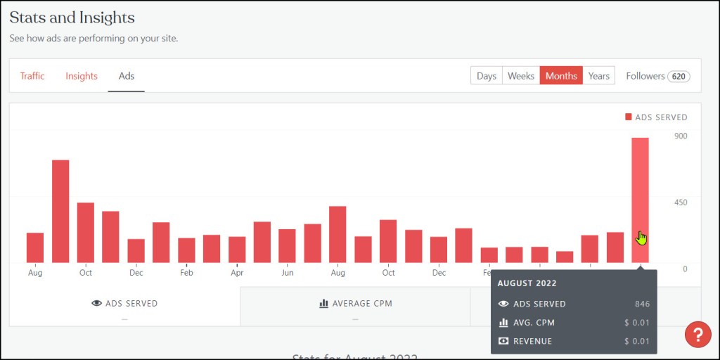
Task: Click the bar above the Oct label on left
Action: click(86, 232)
